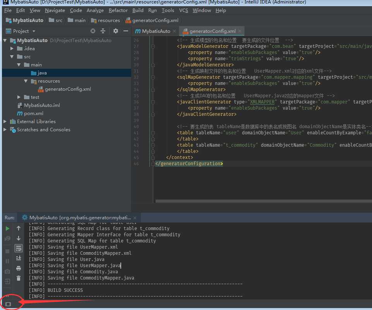Image resolution: width=372 pixels, height=310 pixels.
Task: Click the generatorConfig.xml file icon in breadcrumb
Action: click(129, 20)
